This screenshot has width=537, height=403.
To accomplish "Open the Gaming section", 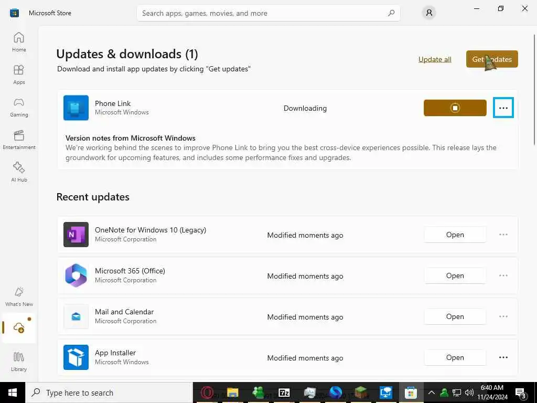I will pos(19,107).
